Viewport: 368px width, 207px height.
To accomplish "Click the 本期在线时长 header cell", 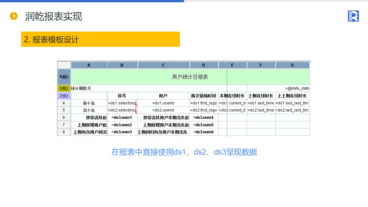I will [x=233, y=96].
